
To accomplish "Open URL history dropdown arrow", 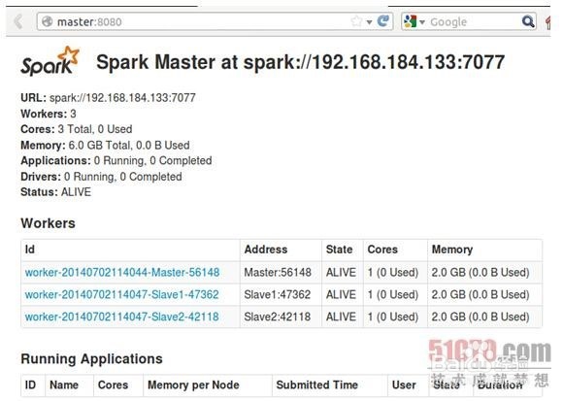I will click(x=369, y=22).
